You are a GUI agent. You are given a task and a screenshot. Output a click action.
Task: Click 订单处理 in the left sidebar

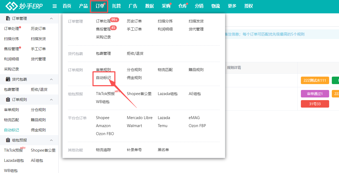(11, 29)
